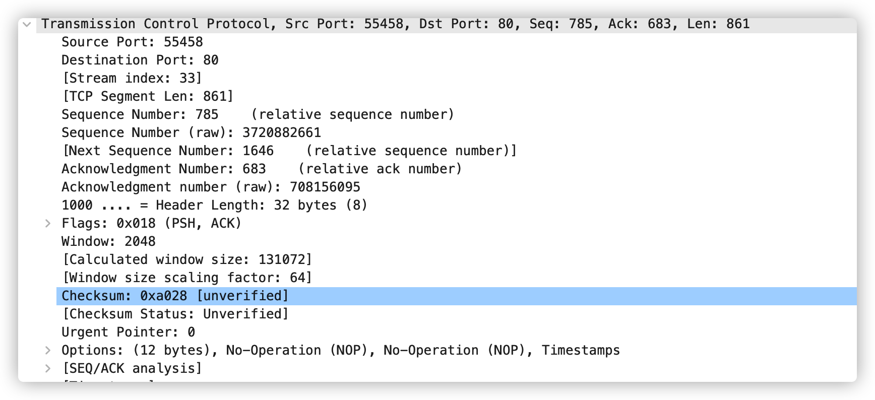The width and height of the screenshot is (875, 400).
Task: Select the highlighted Checksum: 0xa028 row
Action: click(x=175, y=296)
